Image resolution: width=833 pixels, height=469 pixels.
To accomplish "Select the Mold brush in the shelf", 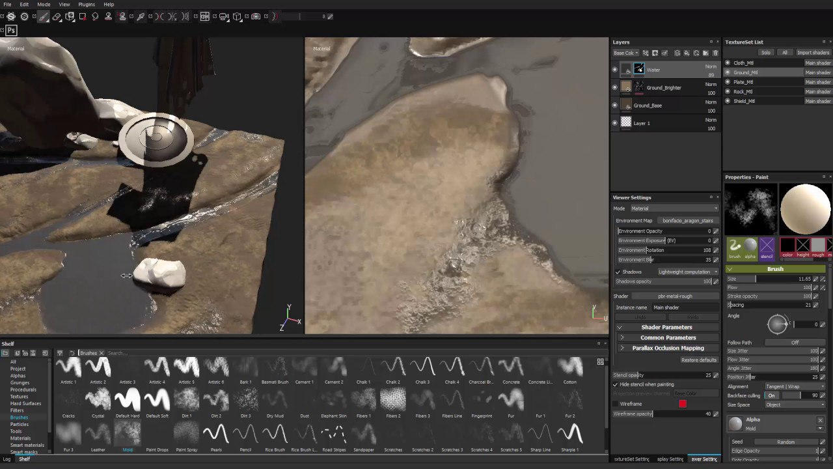I will tap(128, 436).
